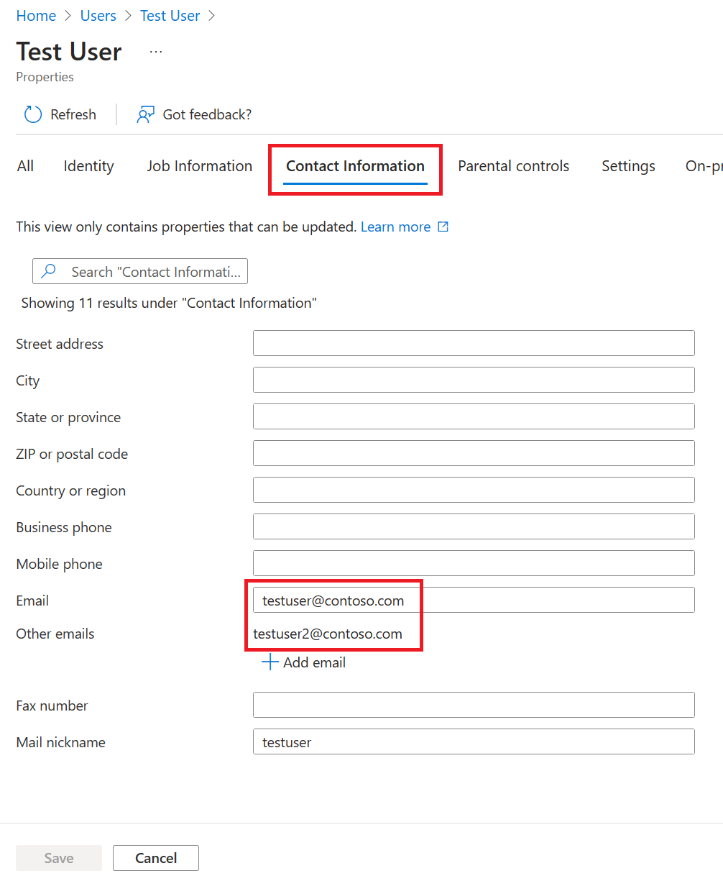Click the Refresh circular arrow icon
Viewport: 723px width, 881px height.
click(x=33, y=114)
